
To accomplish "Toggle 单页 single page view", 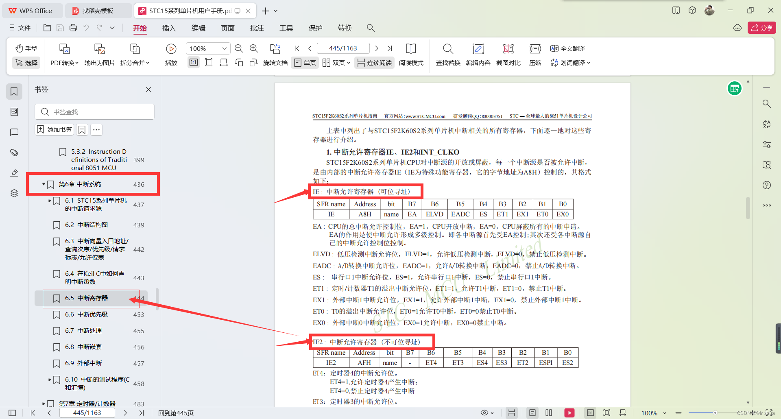I will pyautogui.click(x=305, y=63).
